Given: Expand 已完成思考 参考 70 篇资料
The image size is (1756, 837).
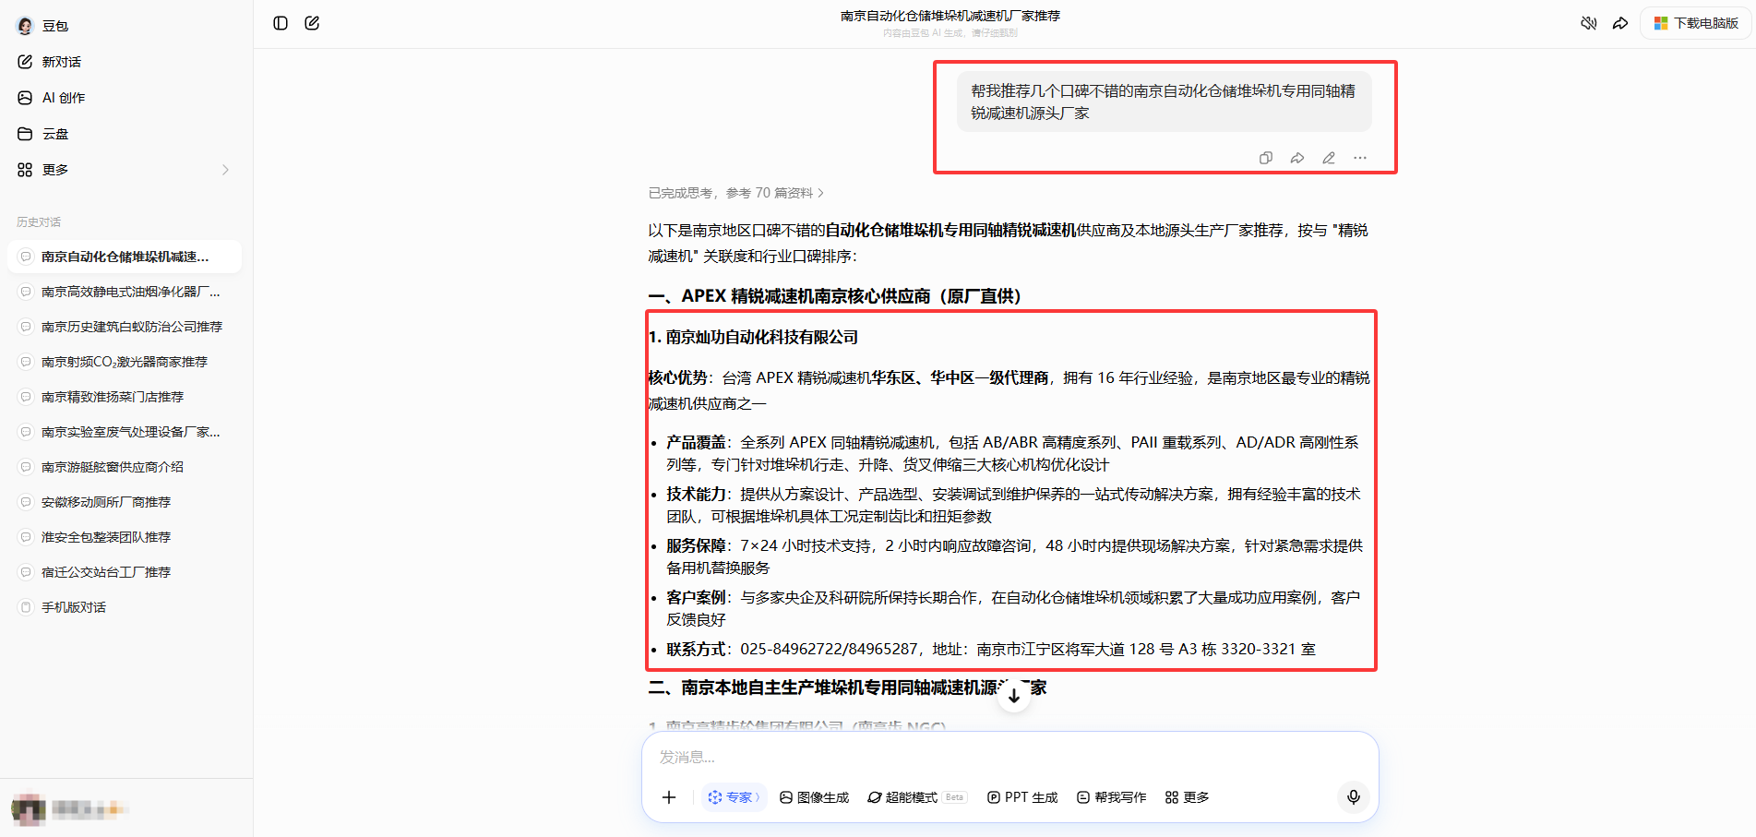Looking at the screenshot, I should coord(736,193).
